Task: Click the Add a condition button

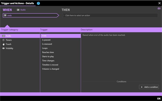Action: click(x=149, y=87)
